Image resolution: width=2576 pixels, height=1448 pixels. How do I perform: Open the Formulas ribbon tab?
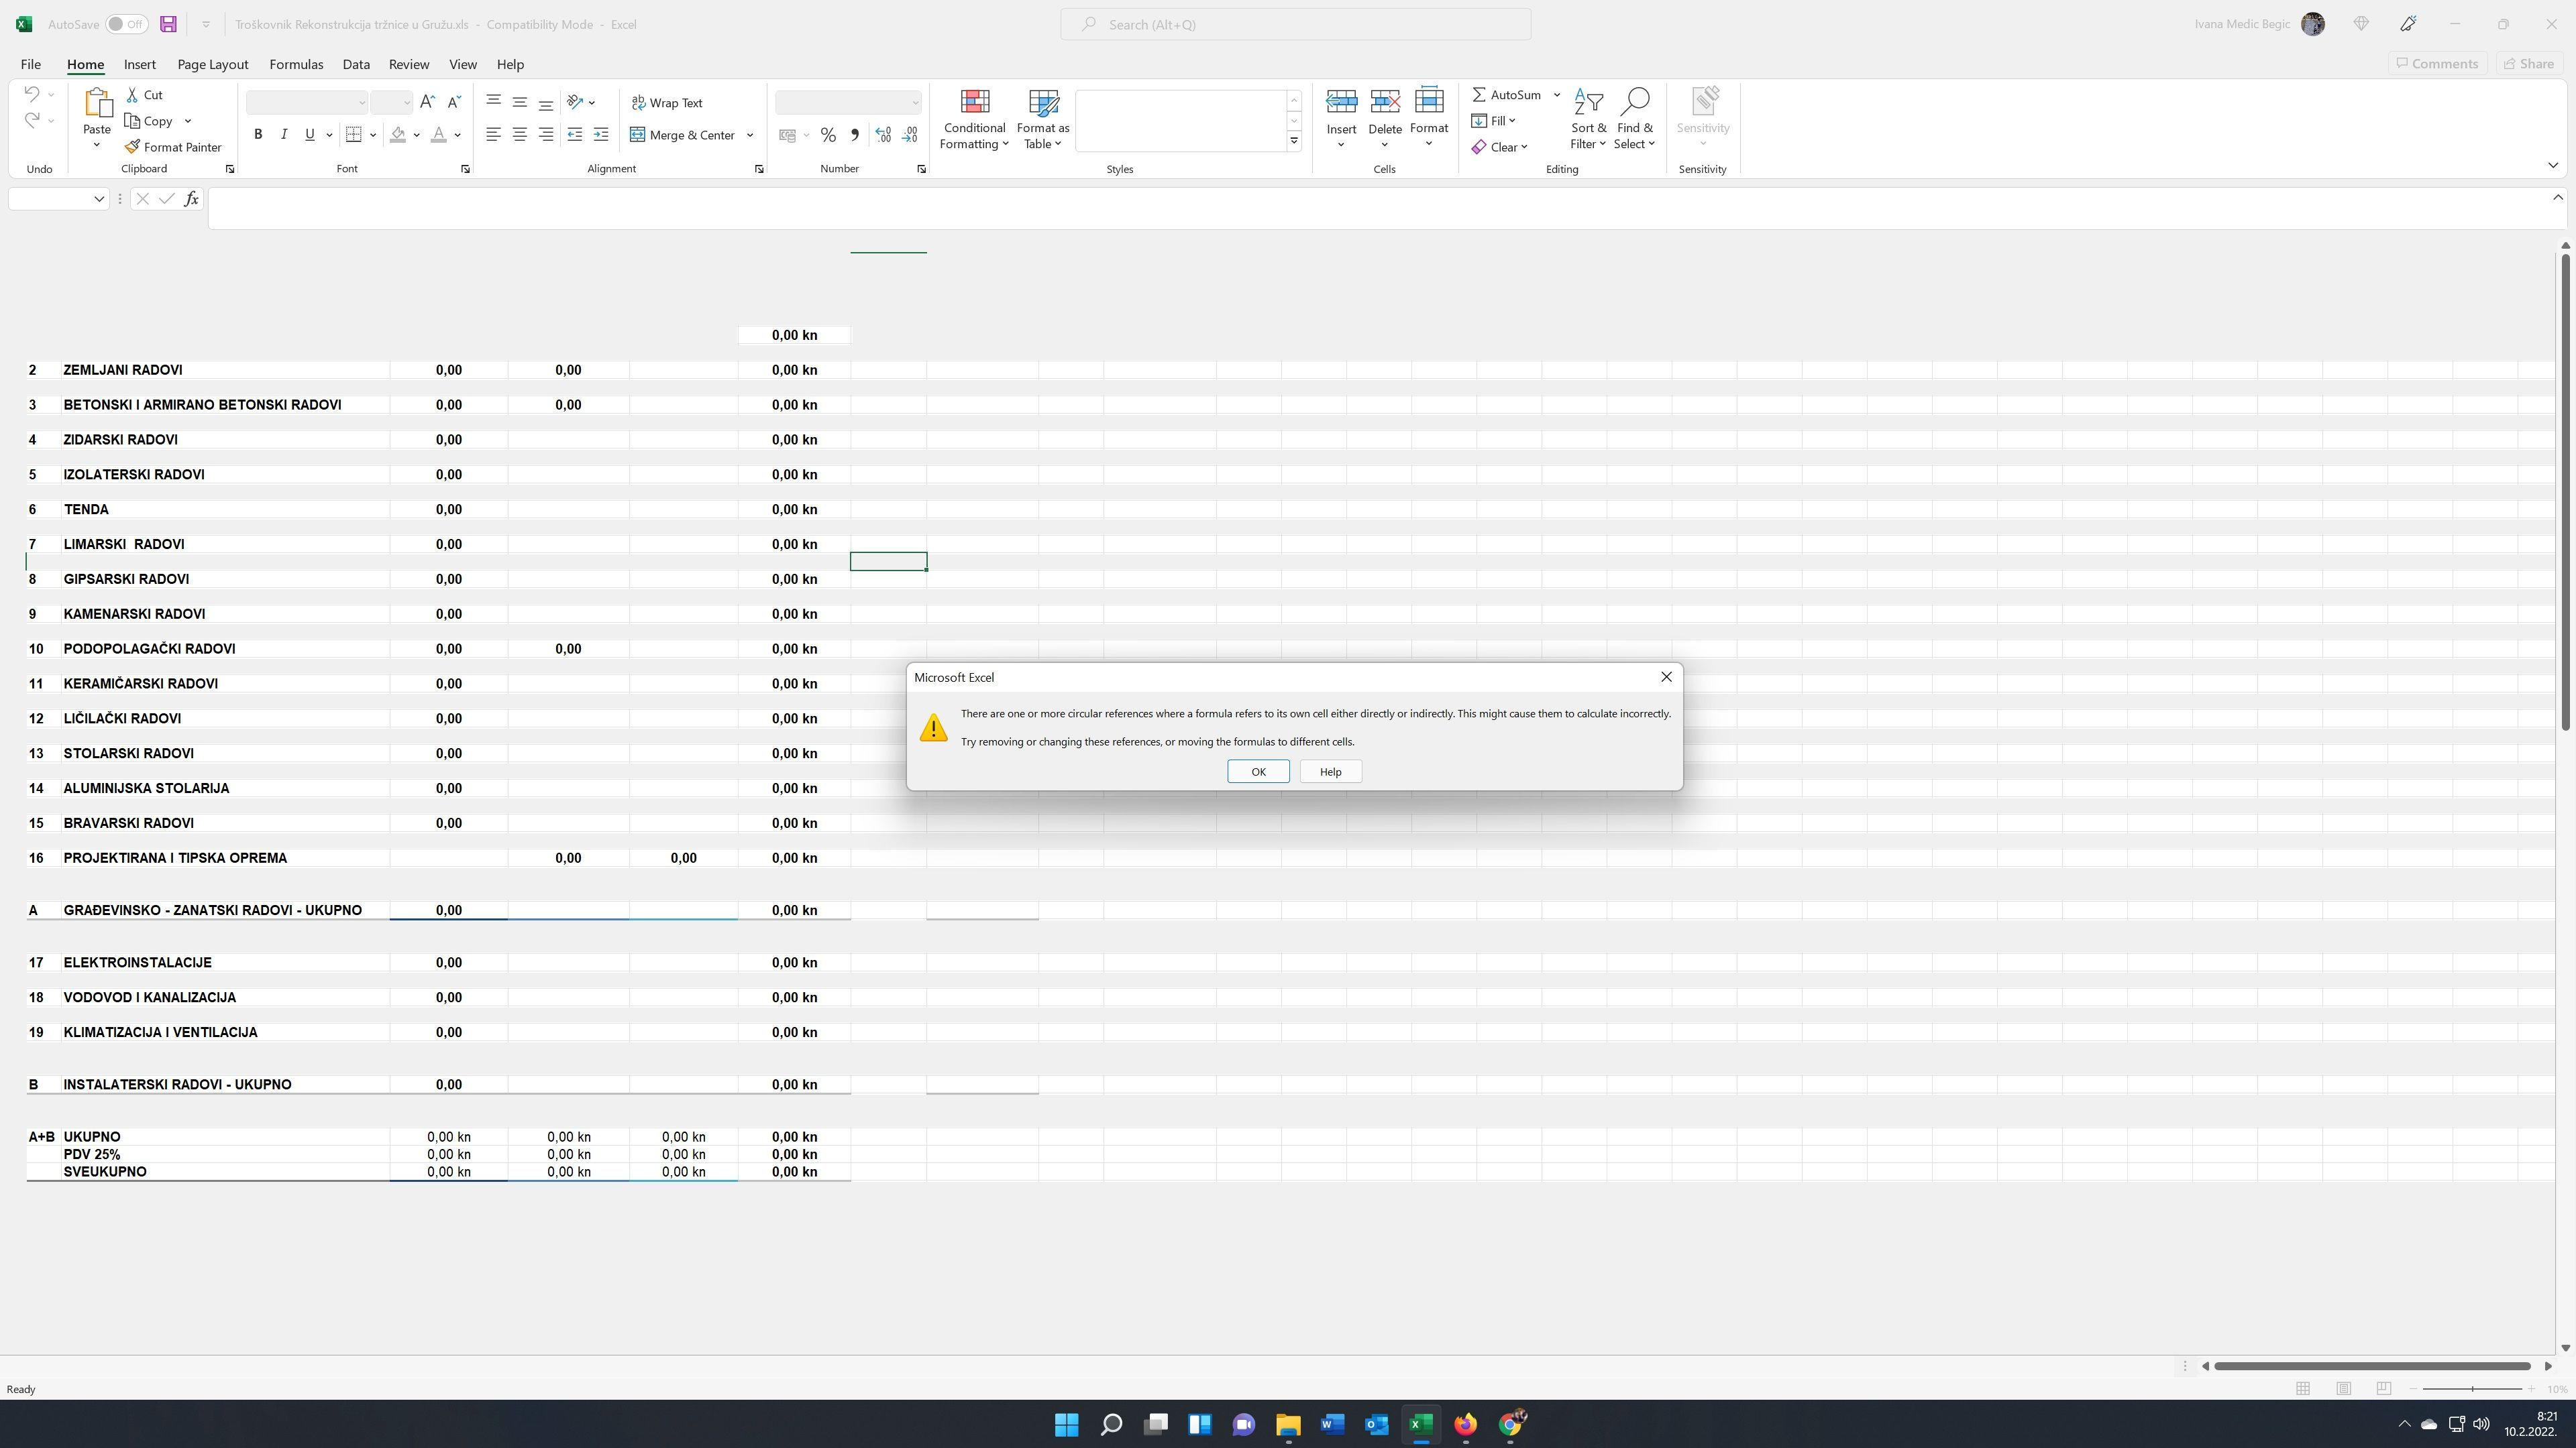(x=296, y=64)
